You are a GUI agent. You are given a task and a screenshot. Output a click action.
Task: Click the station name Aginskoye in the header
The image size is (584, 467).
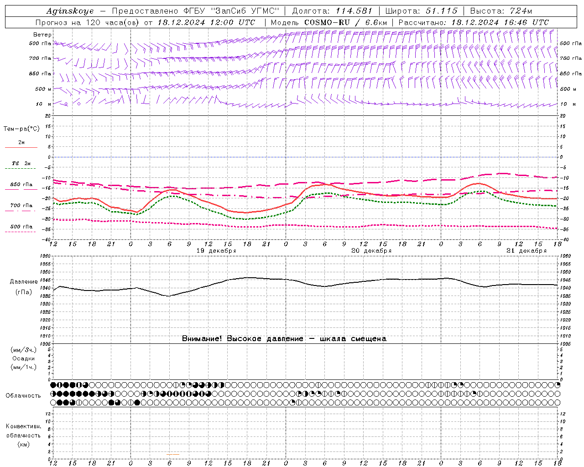(70, 11)
